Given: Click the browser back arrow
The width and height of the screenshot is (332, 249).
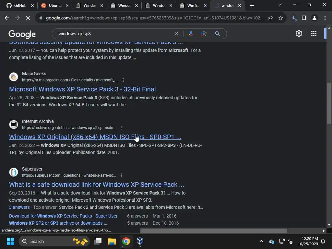Looking at the screenshot, I should (7, 18).
